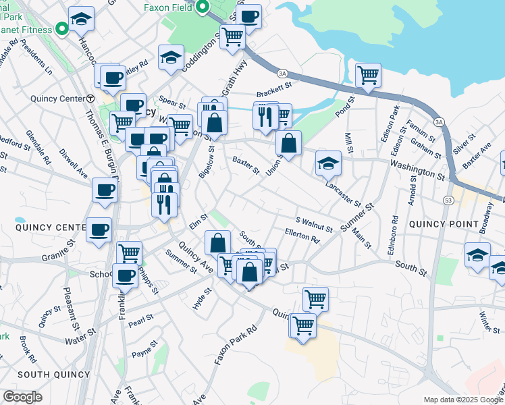Open the graduation cap marker in Quincy Point
Screen dimensions: 505x405
[x=477, y=255]
